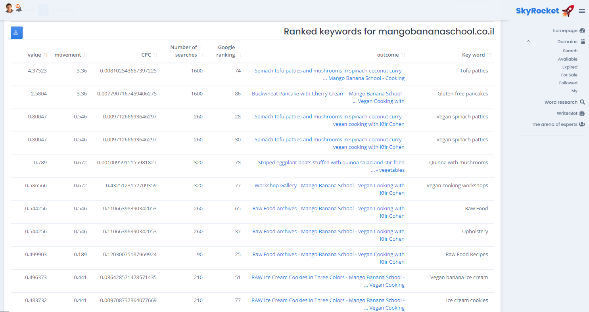Sort by the value column header

35,55
